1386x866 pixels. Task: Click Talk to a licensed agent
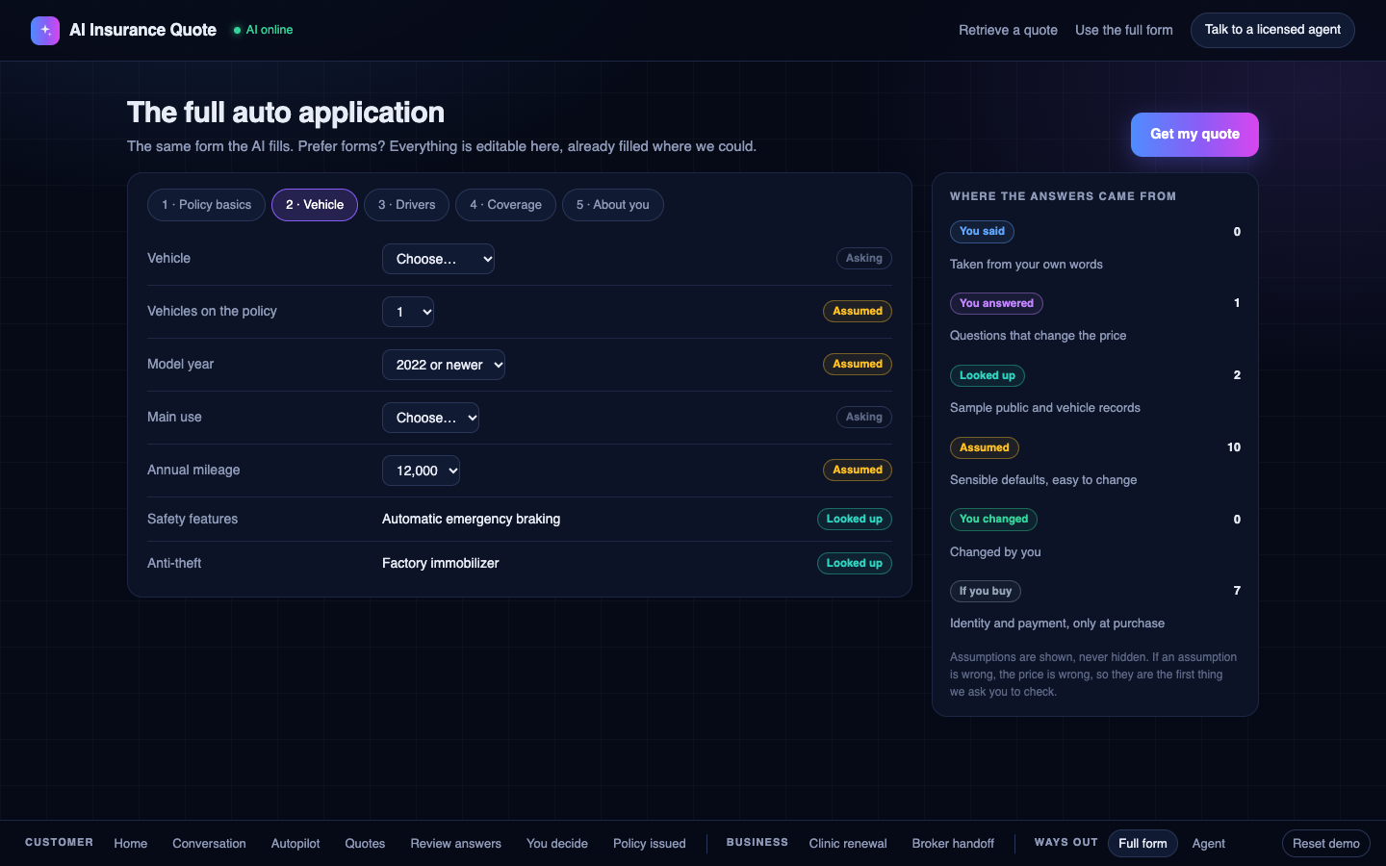1272,30
